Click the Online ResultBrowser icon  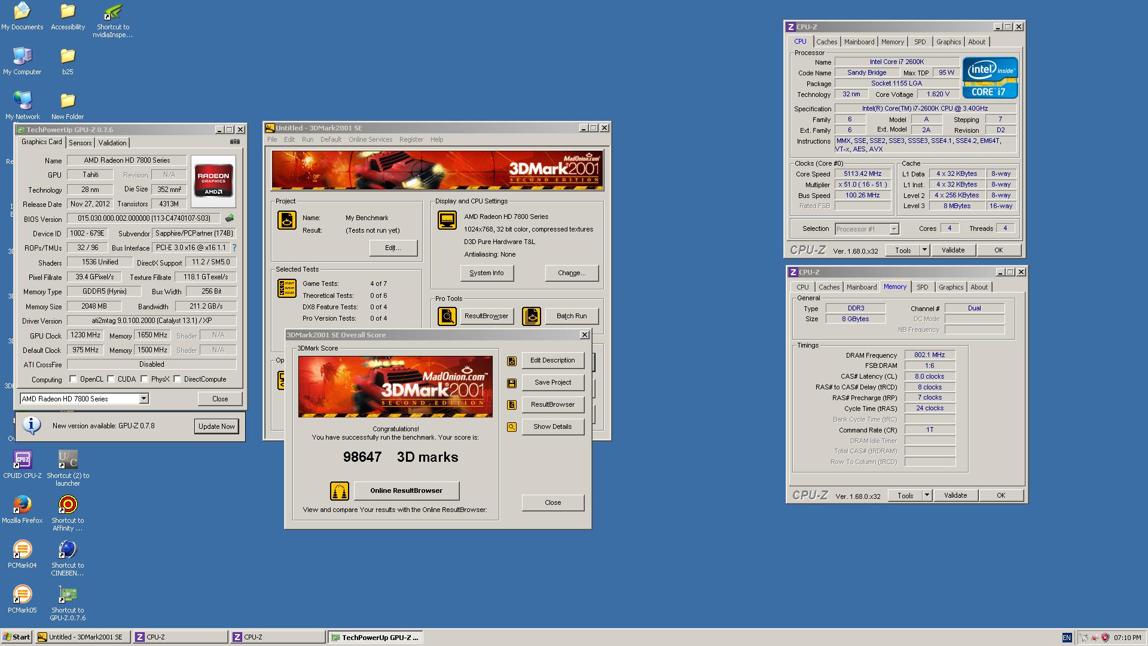[340, 491]
